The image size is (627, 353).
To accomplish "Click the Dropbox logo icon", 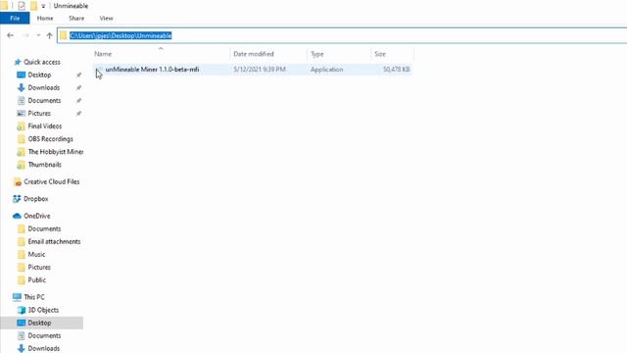I will point(17,199).
